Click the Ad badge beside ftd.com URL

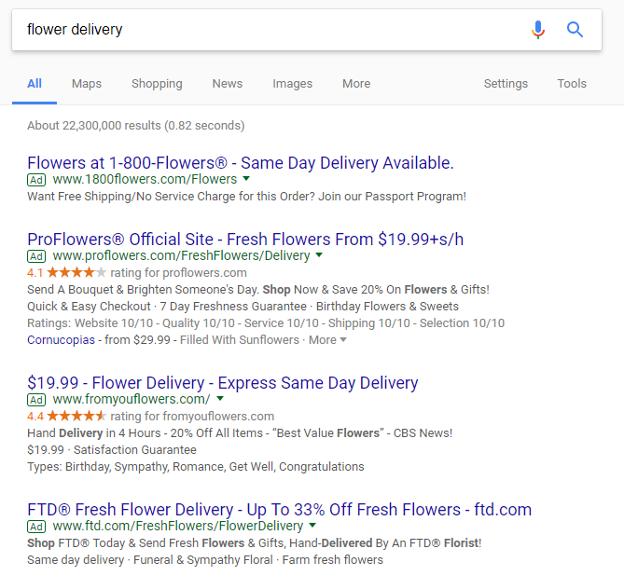pyautogui.click(x=36, y=527)
